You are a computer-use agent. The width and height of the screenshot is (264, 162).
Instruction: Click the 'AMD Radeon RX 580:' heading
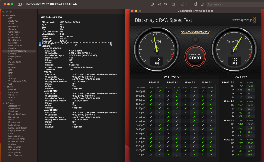tap(51, 17)
